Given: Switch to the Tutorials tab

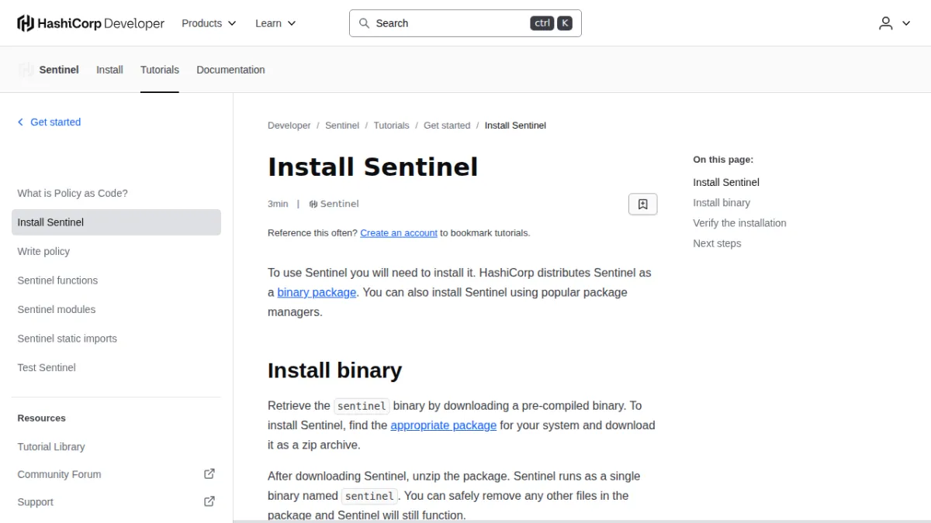Looking at the screenshot, I should pyautogui.click(x=160, y=70).
